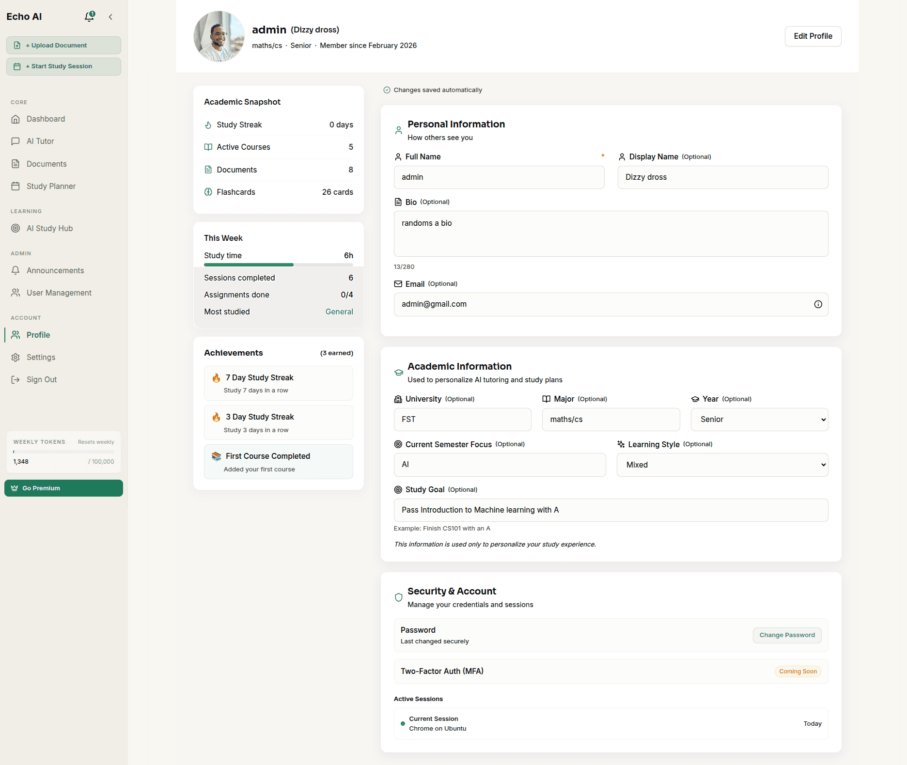Click the Most studied 'General' link
This screenshot has width=907, height=765.
339,312
